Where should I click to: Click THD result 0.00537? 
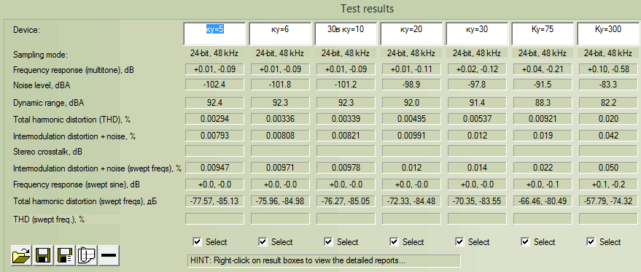point(477,119)
